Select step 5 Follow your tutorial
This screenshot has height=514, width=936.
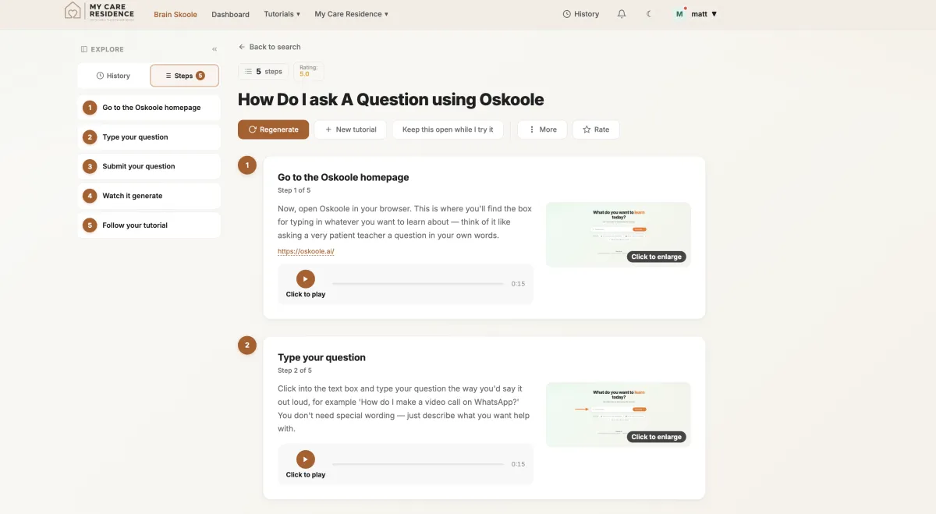149,225
